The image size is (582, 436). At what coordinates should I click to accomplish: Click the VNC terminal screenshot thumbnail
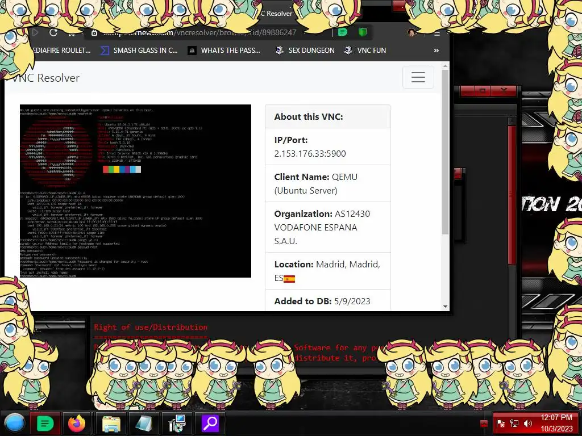pos(135,191)
